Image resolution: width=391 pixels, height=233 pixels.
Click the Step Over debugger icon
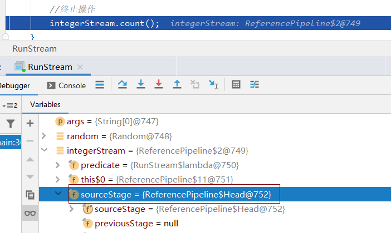tap(122, 84)
